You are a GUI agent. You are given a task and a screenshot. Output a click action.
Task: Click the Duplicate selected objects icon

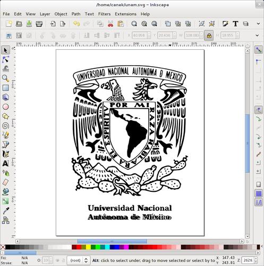168,23
